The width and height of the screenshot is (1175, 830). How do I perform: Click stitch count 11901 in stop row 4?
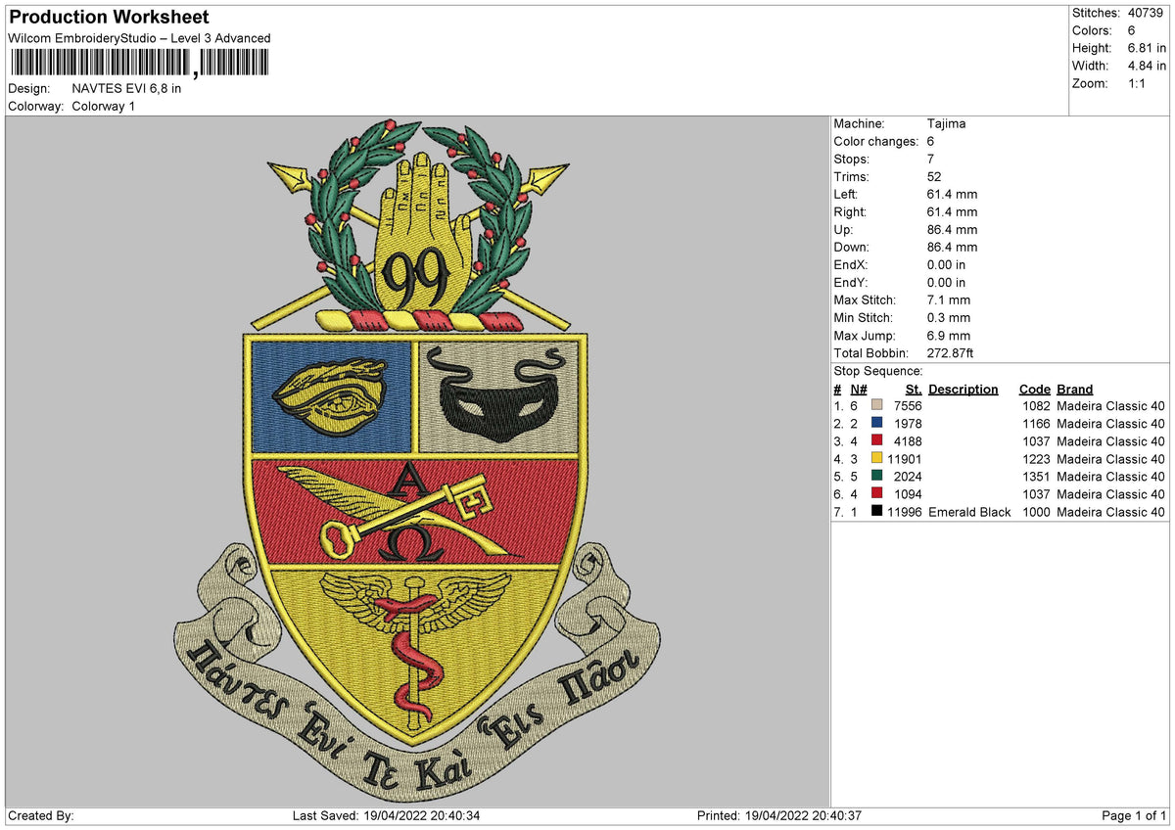point(905,459)
